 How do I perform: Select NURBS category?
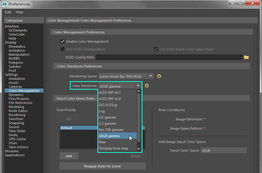tap(14, 58)
